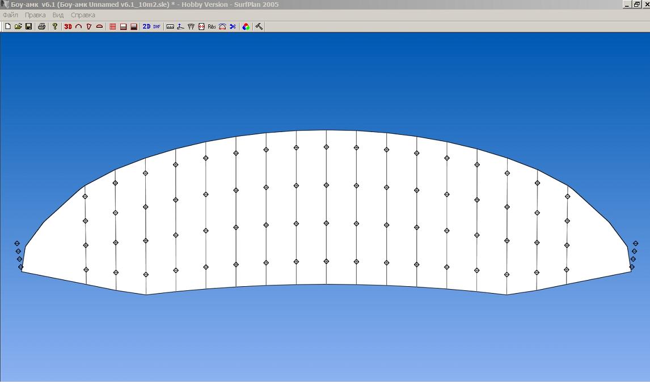Screen dimensions: 650x382
Task: Open the Правка menu
Action: [x=35, y=15]
